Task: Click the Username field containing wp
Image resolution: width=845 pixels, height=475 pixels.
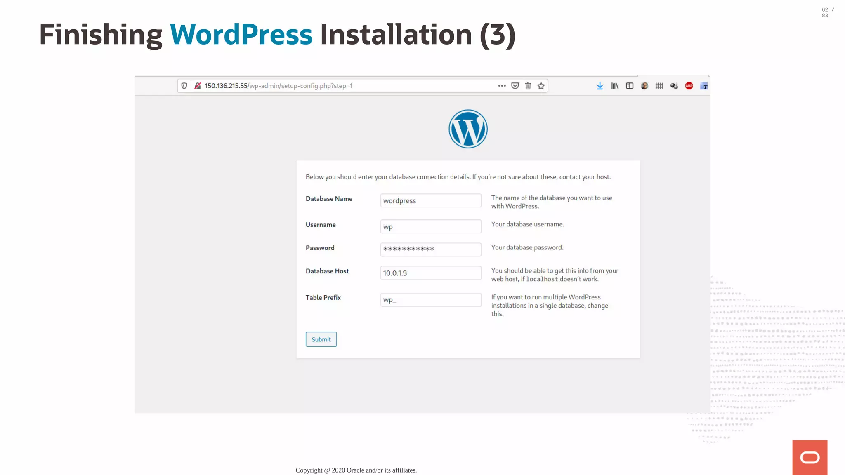Action: 431,226
